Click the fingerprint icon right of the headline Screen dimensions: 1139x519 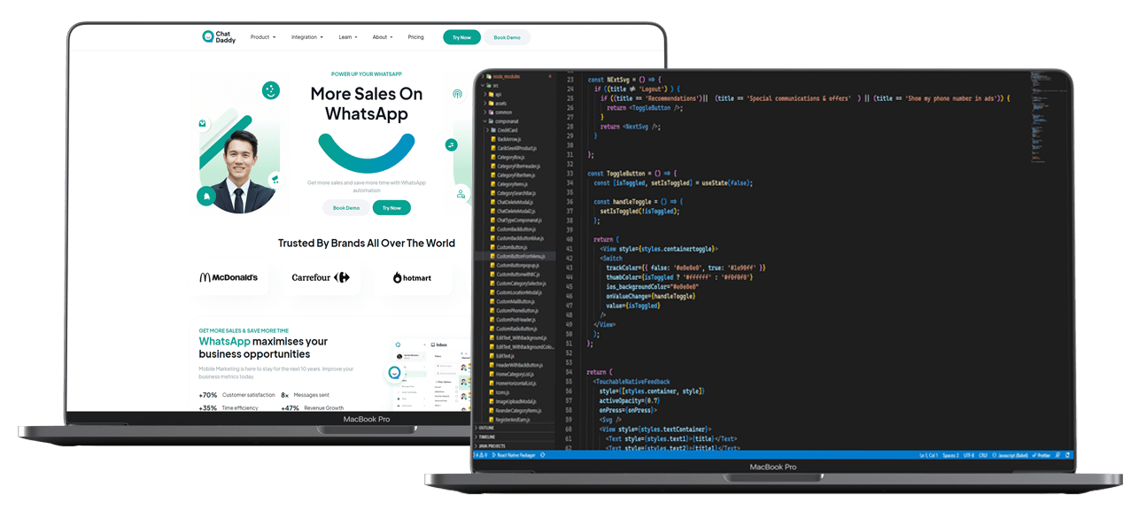[457, 94]
